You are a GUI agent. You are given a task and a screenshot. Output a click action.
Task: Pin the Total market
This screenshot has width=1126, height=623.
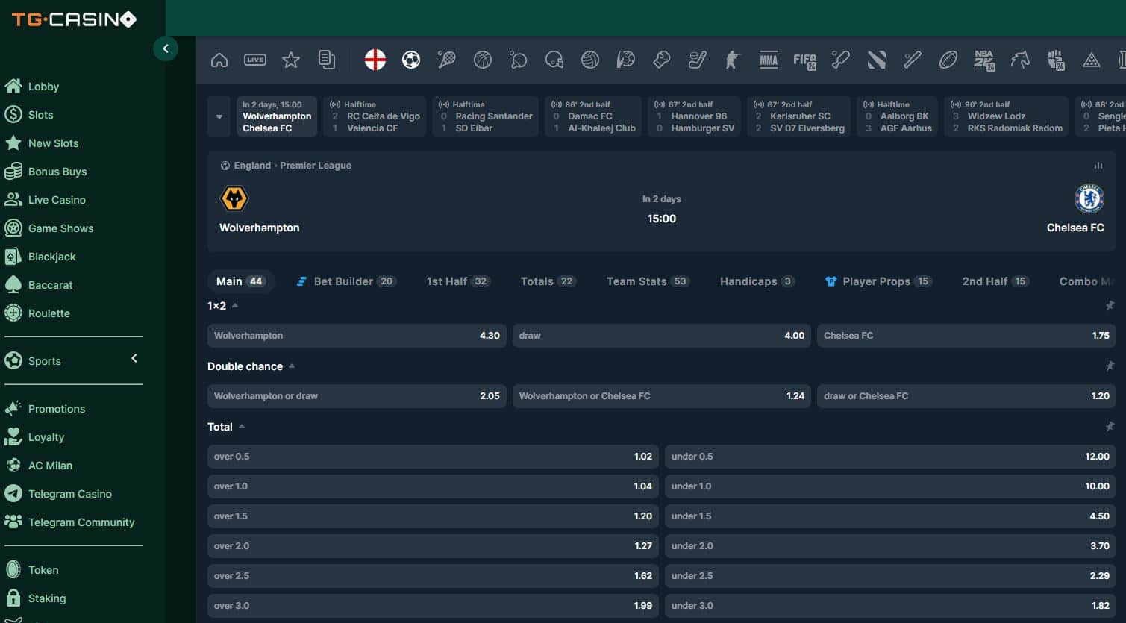(1110, 426)
